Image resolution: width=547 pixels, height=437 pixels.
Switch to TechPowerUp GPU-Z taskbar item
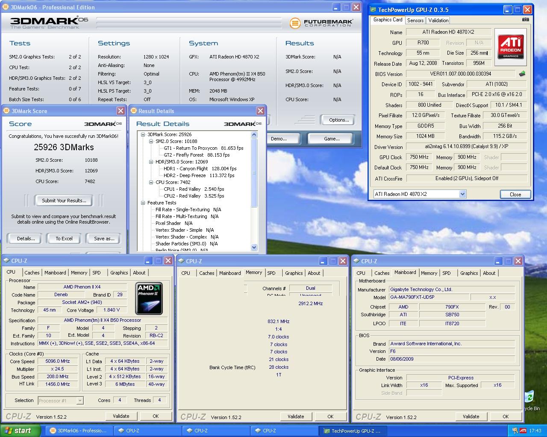pyautogui.click(x=353, y=431)
